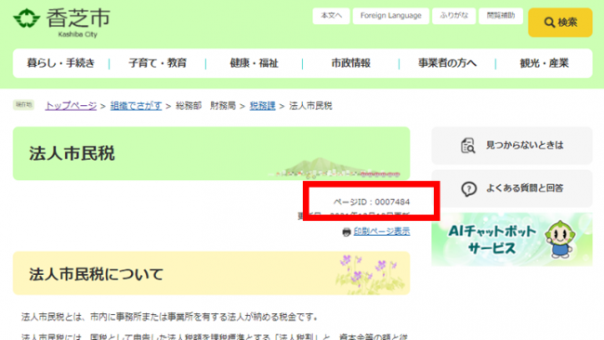
Task: Click the yellow 検索 search button
Action: pos(560,22)
